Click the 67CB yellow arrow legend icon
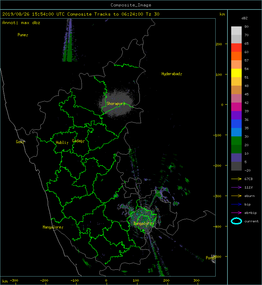The image size is (262, 285). tap(236, 179)
